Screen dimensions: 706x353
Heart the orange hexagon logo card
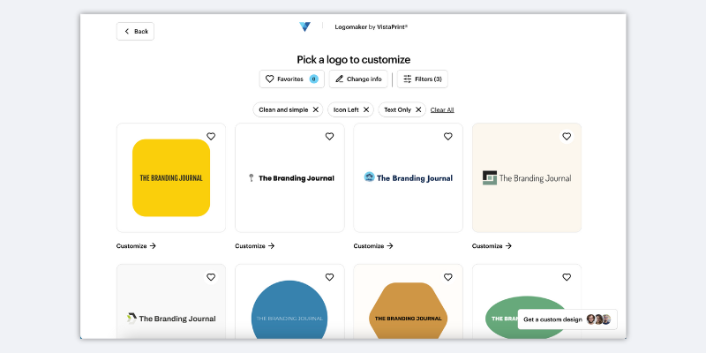(447, 277)
